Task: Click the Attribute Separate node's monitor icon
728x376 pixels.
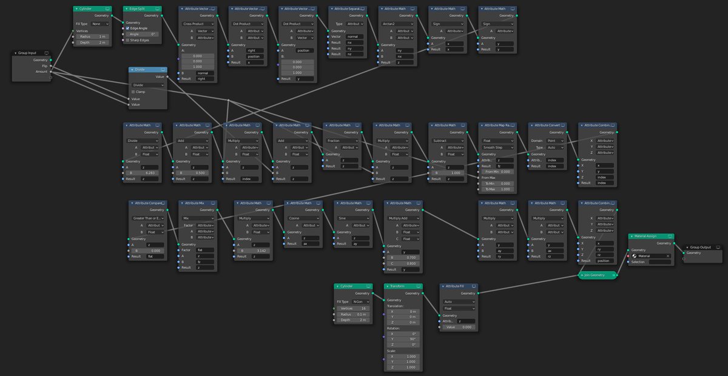Action: pyautogui.click(x=363, y=9)
